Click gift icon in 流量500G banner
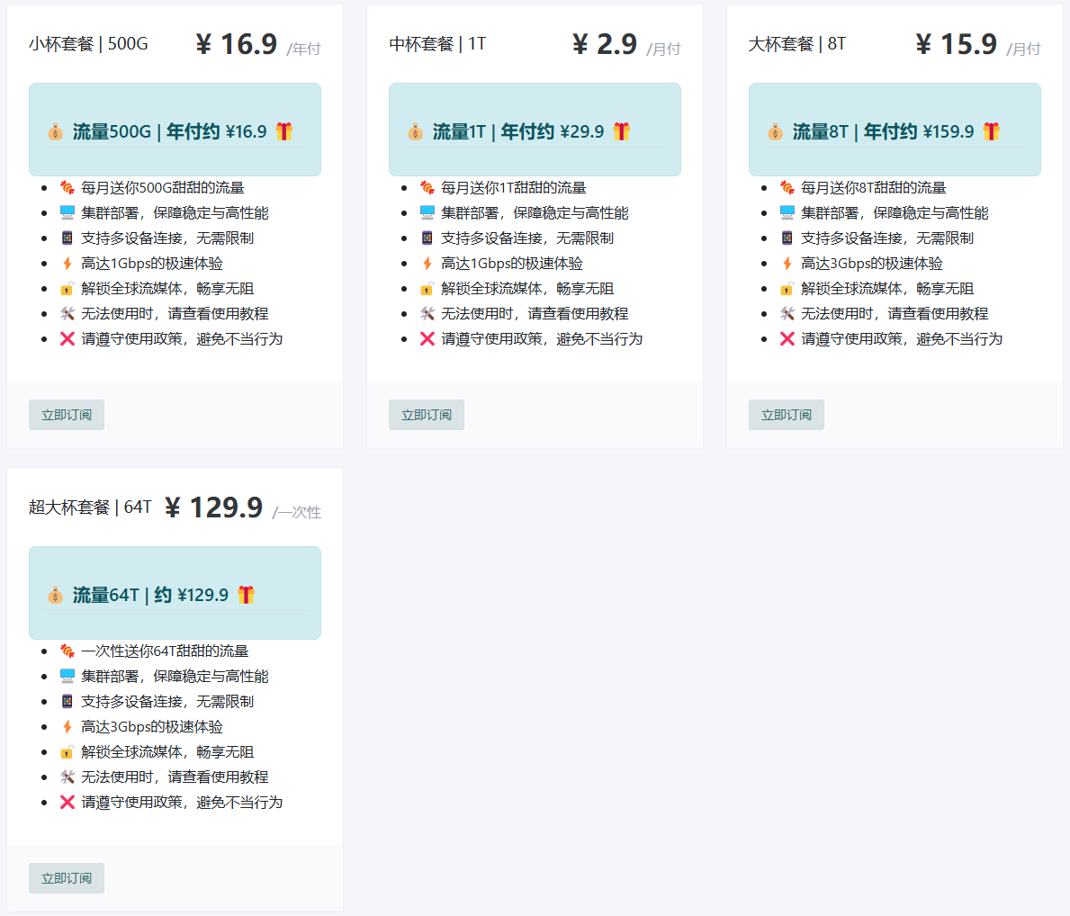This screenshot has height=916, width=1070. tap(283, 131)
